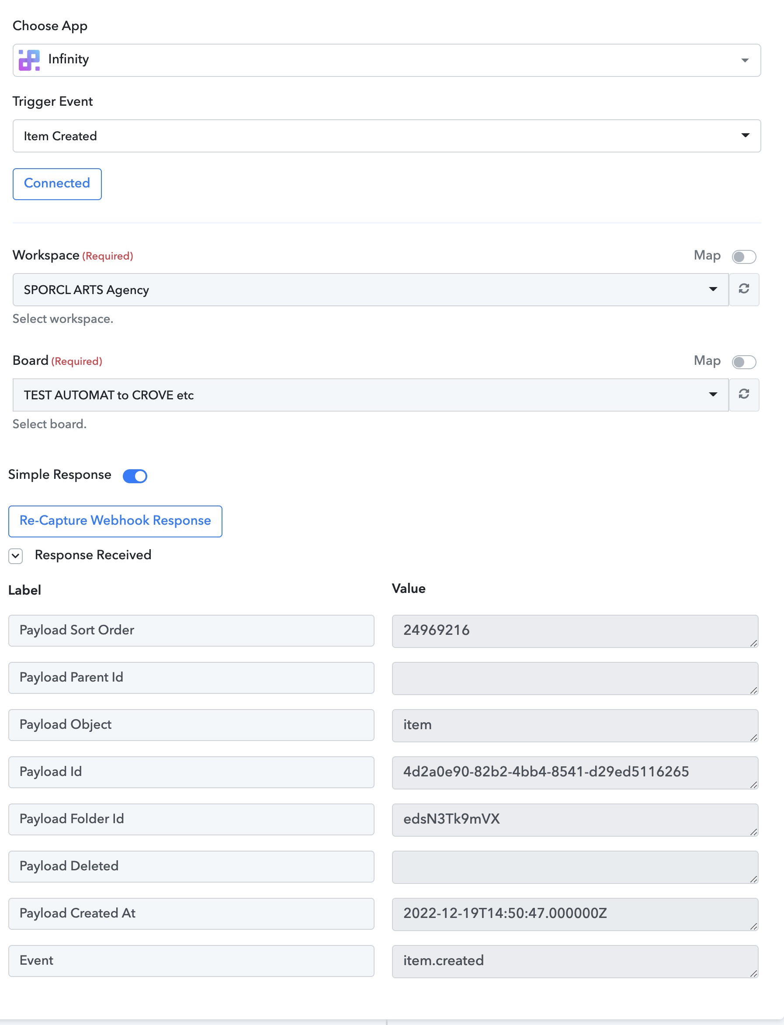Open the Workspace dropdown SPORCL ARTS Agency
This screenshot has width=784, height=1025.
point(371,290)
